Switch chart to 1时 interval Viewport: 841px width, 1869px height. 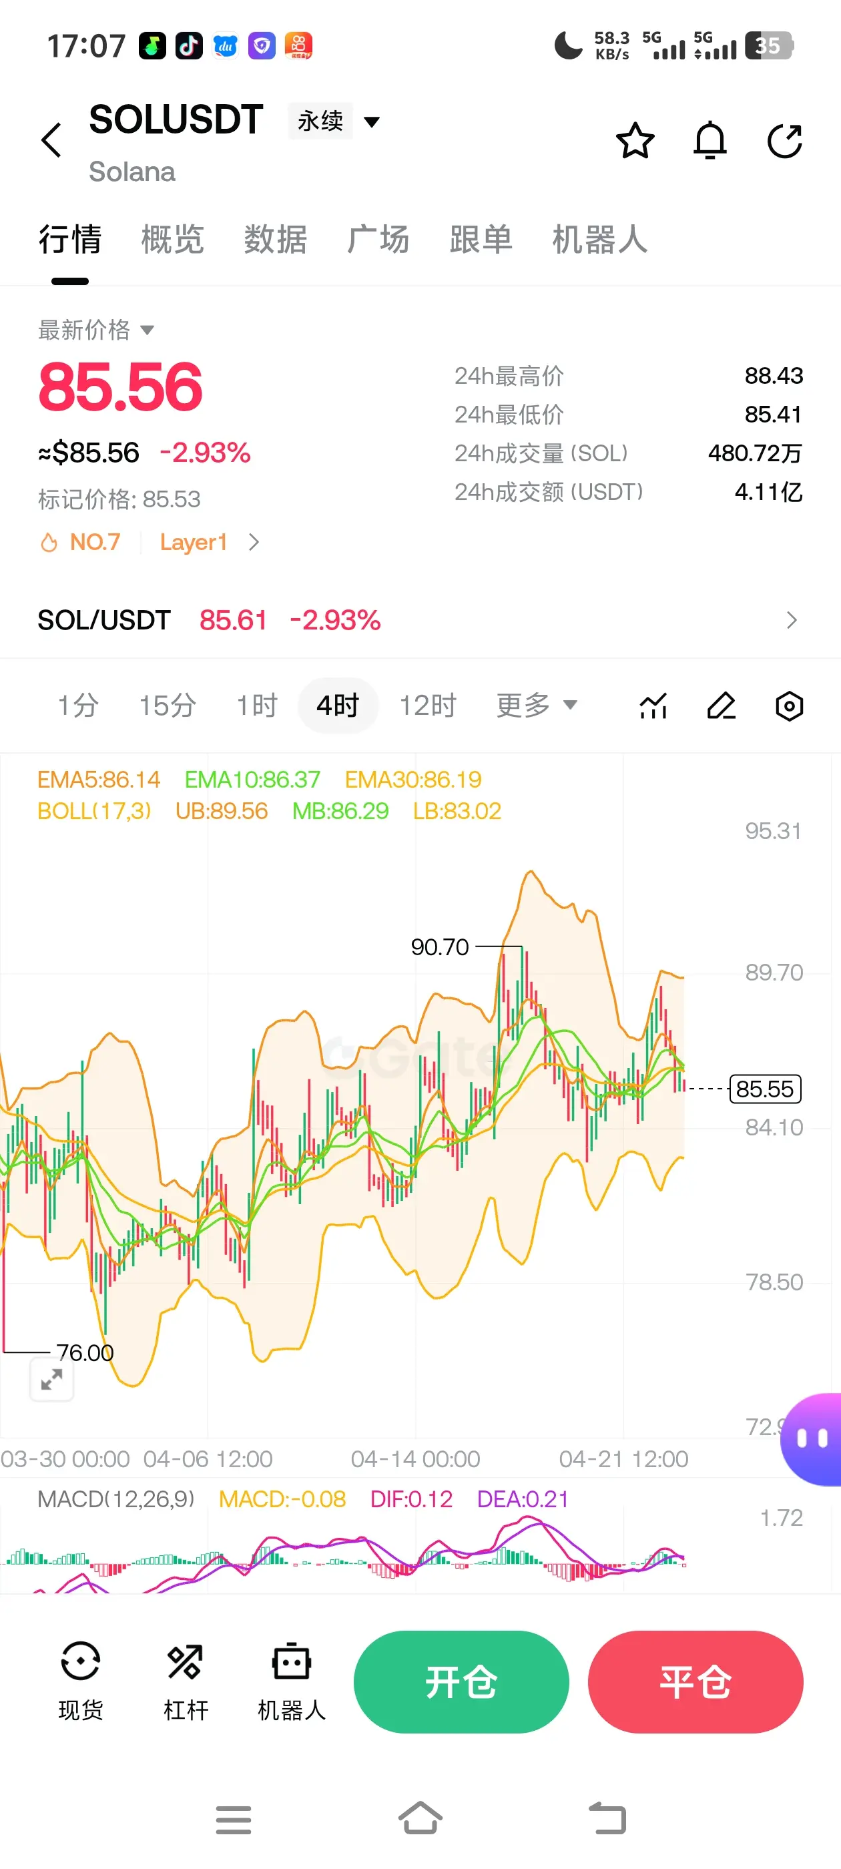pyautogui.click(x=257, y=706)
